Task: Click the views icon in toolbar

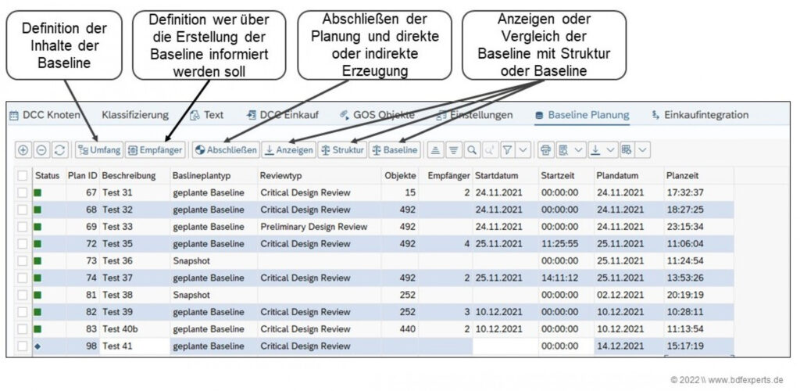Action: pyautogui.click(x=564, y=150)
